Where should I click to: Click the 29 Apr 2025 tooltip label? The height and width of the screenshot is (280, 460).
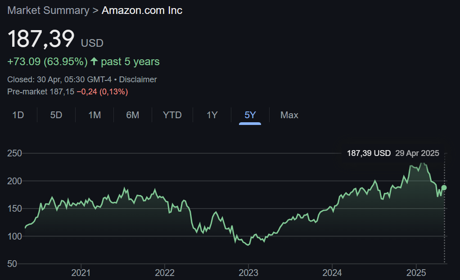point(417,153)
